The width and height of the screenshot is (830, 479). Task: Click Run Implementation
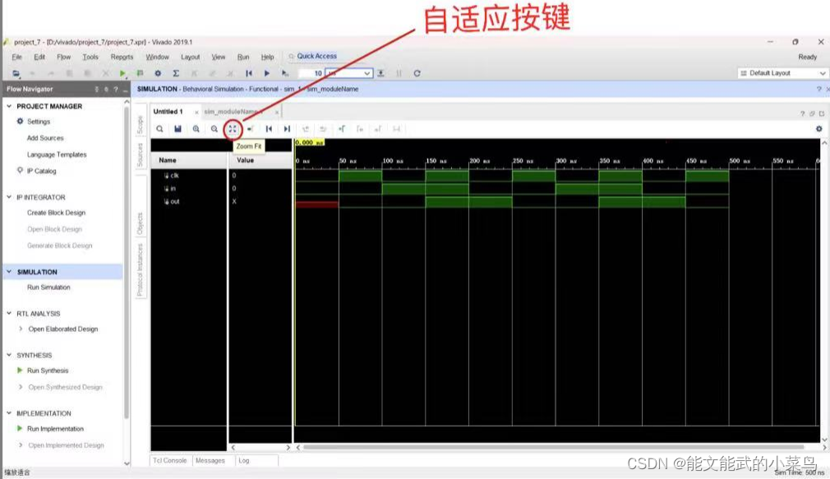(x=56, y=428)
